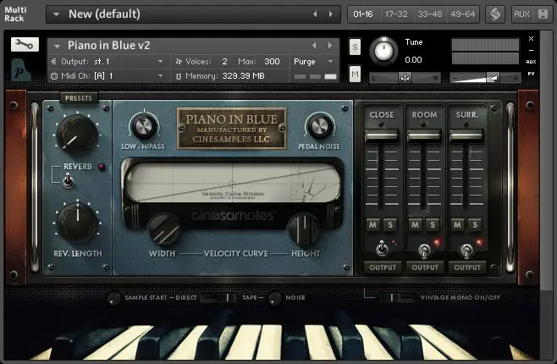This screenshot has height=364, width=557.
Task: Click the MIDI channel icon
Action: tap(54, 76)
